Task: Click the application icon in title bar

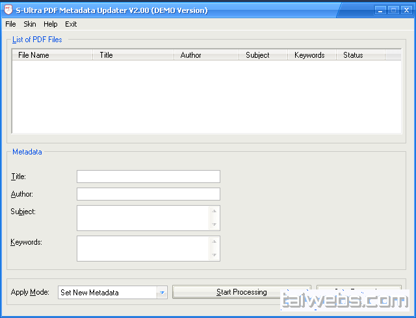Action: click(x=8, y=10)
